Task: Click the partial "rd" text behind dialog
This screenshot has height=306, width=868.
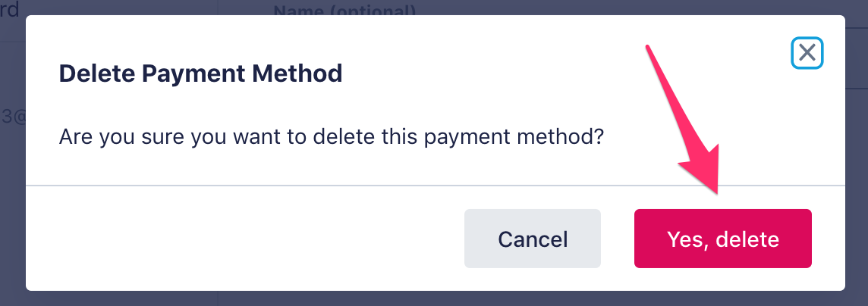Action: (10, 10)
